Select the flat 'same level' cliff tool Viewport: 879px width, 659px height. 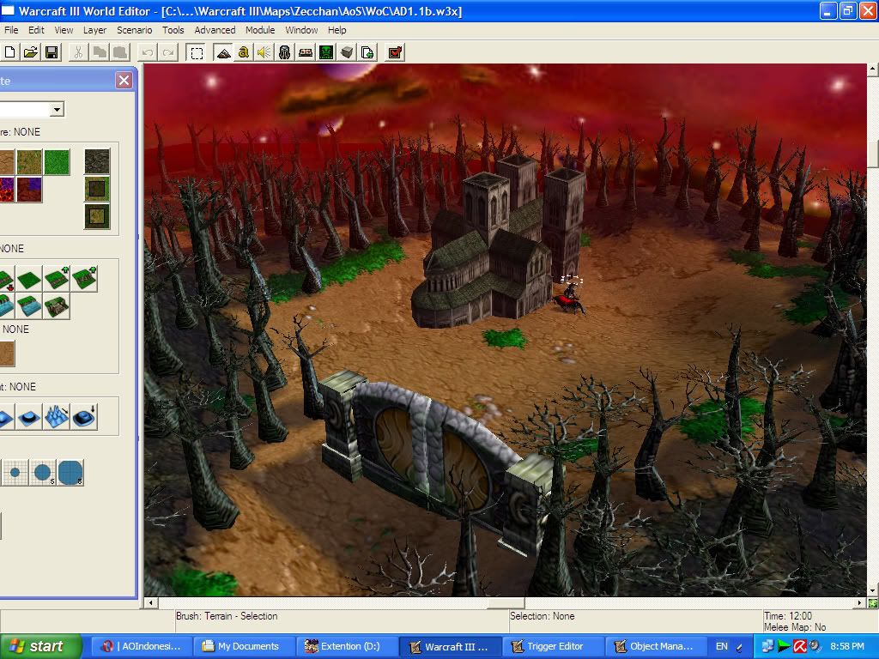click(29, 279)
